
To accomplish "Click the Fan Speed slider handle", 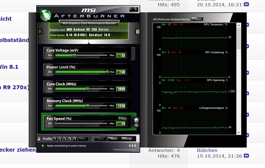I will (x=55, y=123).
